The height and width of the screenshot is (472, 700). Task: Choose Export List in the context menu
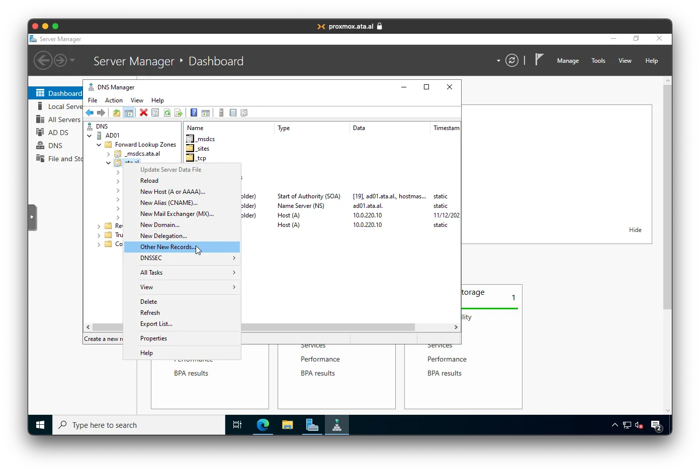tap(182, 324)
